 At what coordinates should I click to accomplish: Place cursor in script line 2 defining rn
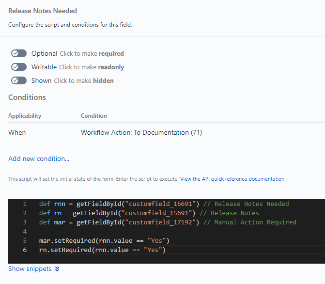[x=149, y=213]
